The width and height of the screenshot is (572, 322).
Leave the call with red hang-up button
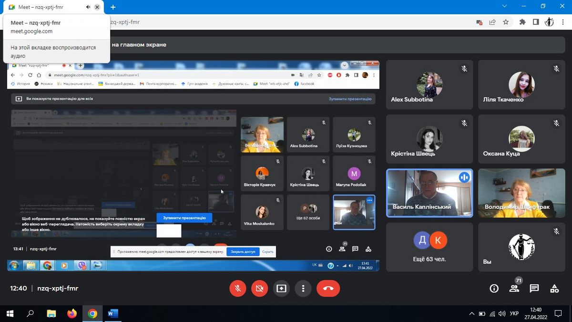tap(328, 289)
